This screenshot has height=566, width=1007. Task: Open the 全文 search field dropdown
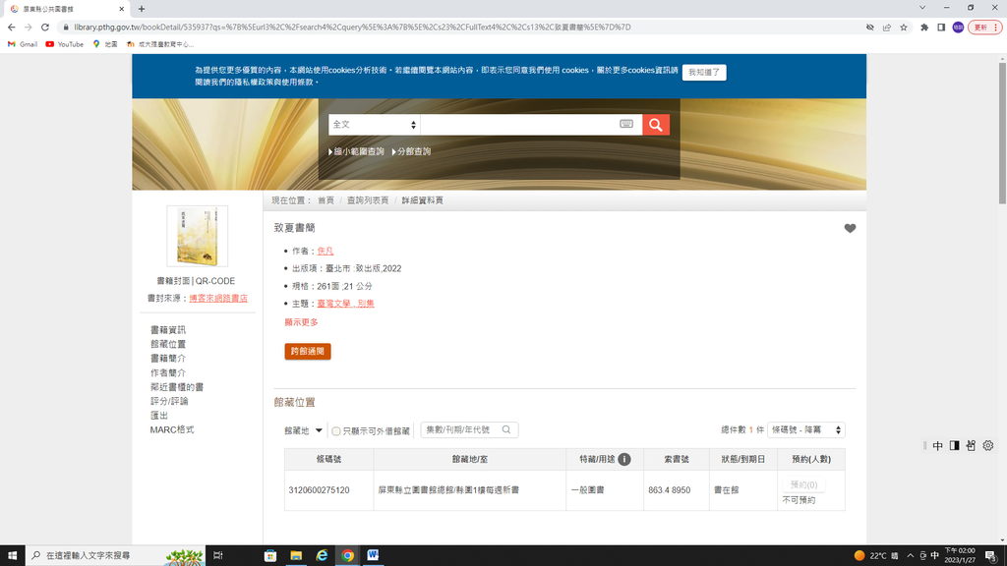pos(374,125)
